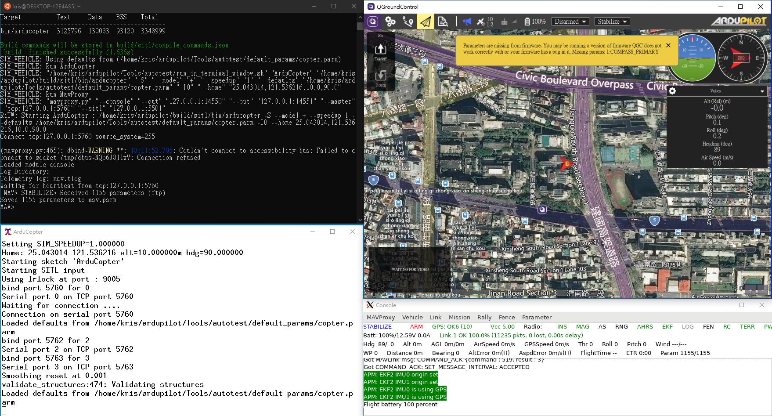This screenshot has height=416, width=772.
Task: Open the Disarmed dropdown
Action: (570, 21)
